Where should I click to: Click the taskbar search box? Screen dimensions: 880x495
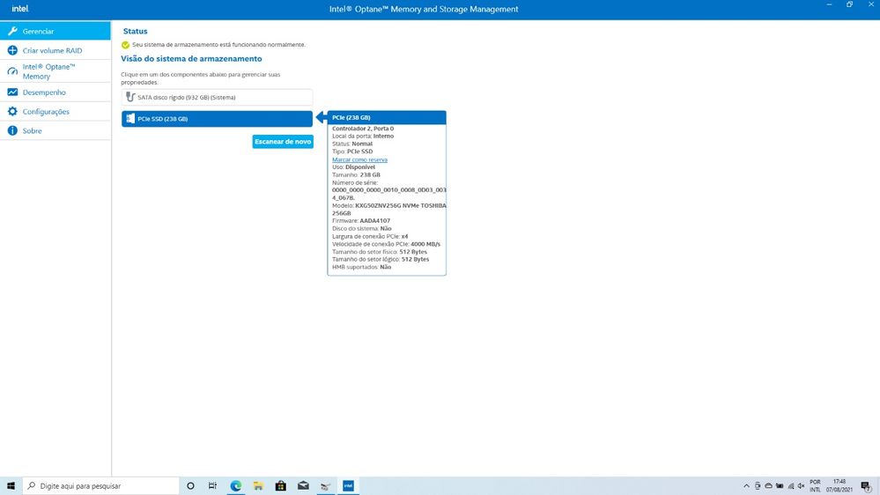pyautogui.click(x=101, y=485)
